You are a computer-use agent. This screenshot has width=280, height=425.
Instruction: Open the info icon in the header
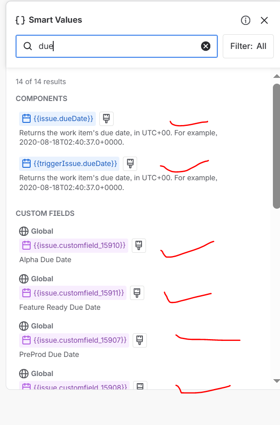(x=245, y=20)
